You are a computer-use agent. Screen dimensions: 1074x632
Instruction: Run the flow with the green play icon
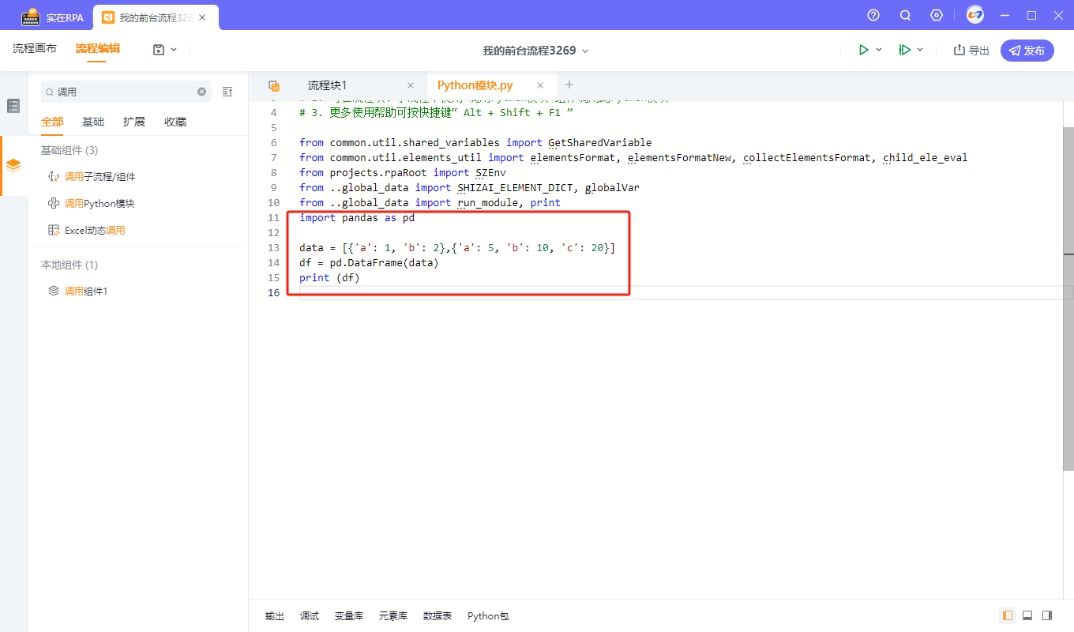864,49
